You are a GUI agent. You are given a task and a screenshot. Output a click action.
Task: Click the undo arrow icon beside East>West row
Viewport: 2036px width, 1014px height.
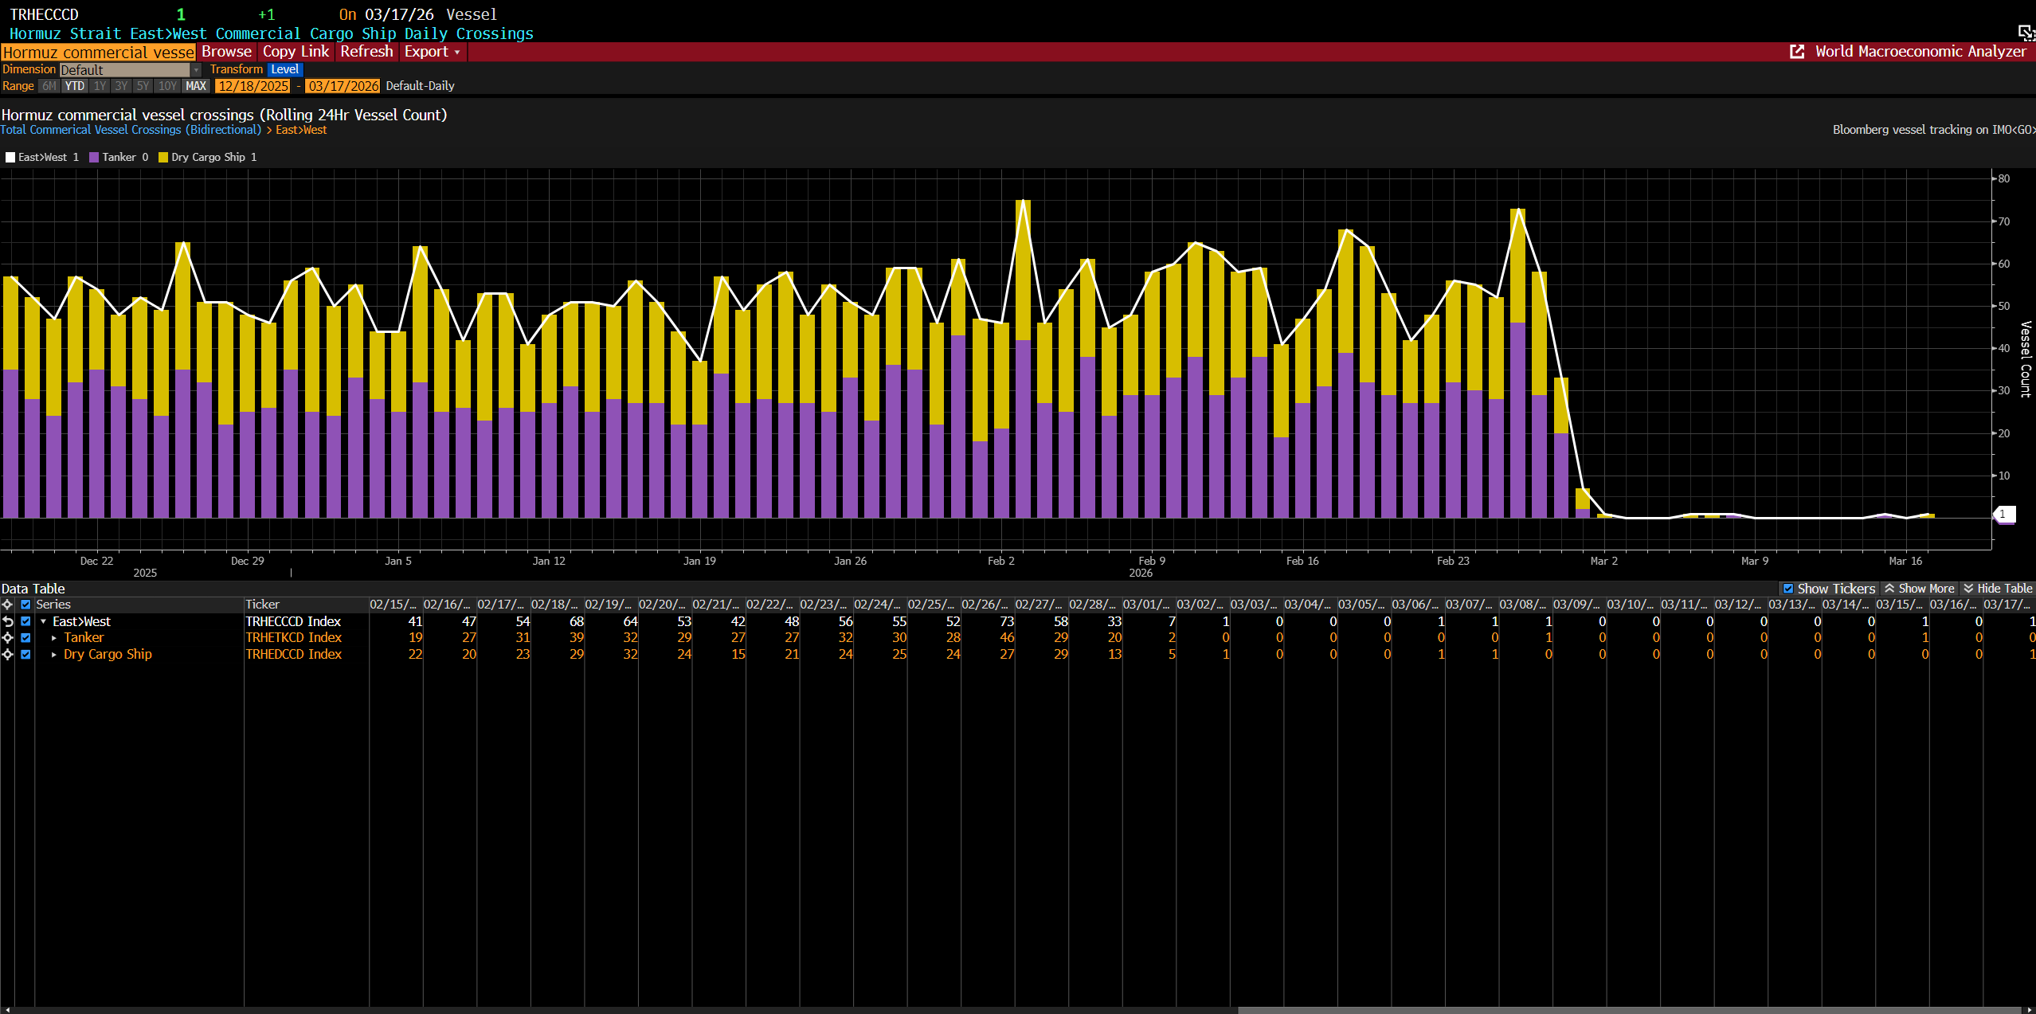(x=8, y=621)
